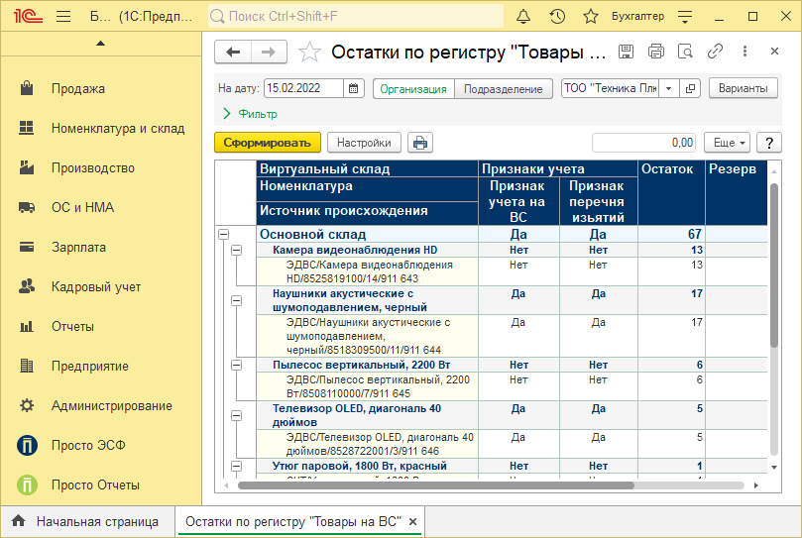This screenshot has width=802, height=538.
Task: Select the Подразделение toggle
Action: (x=504, y=88)
